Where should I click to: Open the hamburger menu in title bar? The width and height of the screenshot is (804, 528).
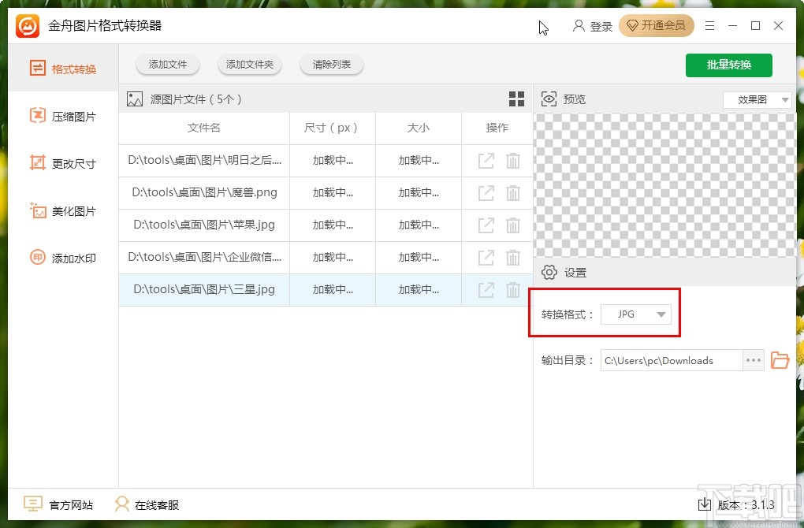tap(709, 25)
